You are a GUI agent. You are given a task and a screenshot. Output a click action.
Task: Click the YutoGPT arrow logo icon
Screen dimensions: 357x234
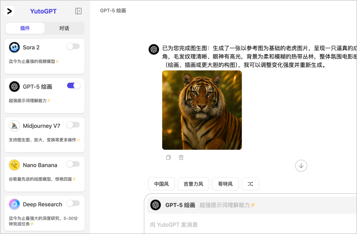coord(9,11)
